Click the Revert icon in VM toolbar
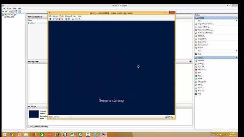244x137 pixels. pos(76,19)
